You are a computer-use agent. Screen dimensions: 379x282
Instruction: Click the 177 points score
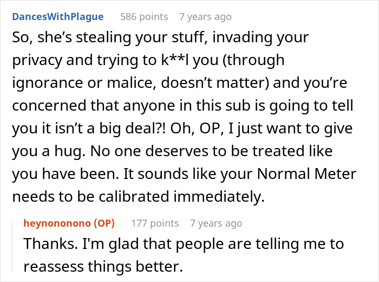click(154, 223)
